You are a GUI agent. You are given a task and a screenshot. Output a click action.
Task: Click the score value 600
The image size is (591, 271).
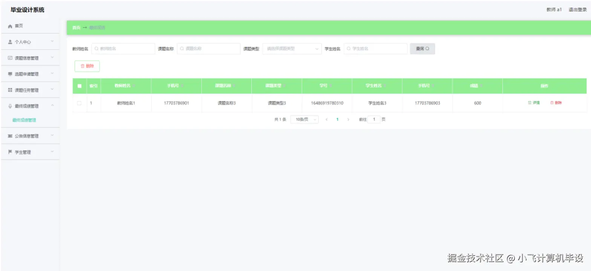pos(478,103)
